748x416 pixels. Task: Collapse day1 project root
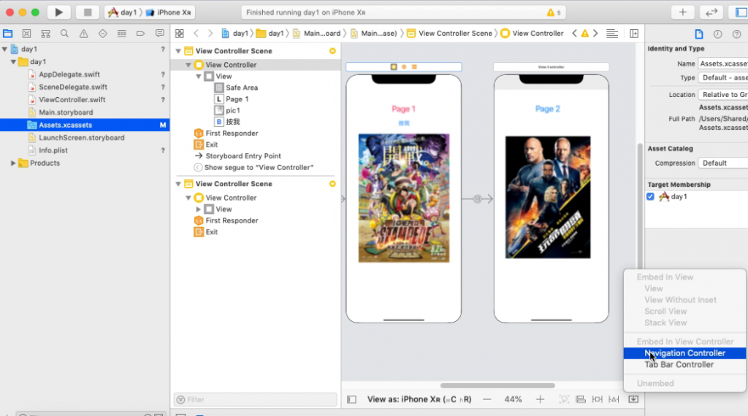[4, 49]
